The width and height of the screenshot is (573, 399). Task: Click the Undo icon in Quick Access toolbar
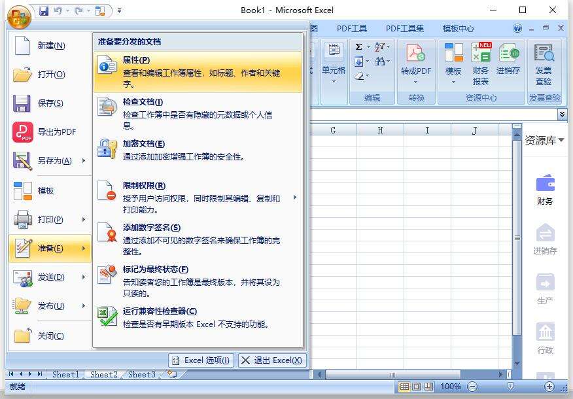coord(58,11)
